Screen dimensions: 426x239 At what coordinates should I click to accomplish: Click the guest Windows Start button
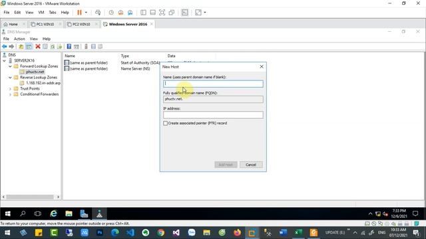point(7,214)
